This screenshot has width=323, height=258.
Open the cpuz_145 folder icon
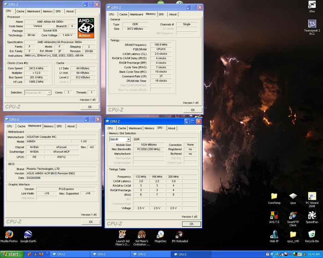[x=293, y=236]
